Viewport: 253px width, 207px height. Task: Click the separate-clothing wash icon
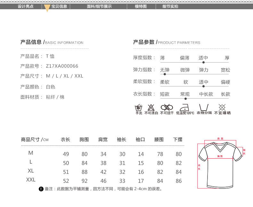[204, 107]
